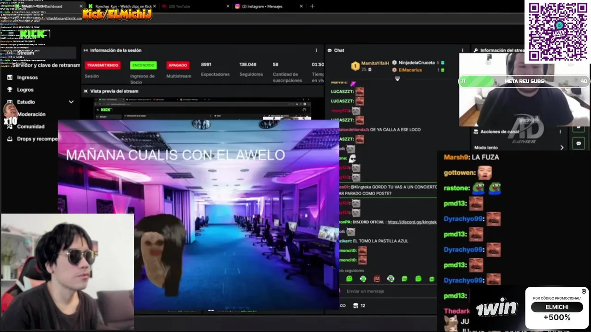Click the ELMICHI promo code button

557,307
